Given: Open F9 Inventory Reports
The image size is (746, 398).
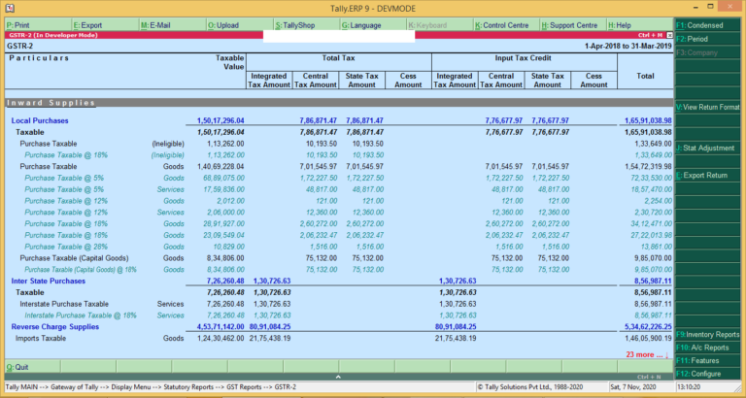Looking at the screenshot, I should click(709, 334).
